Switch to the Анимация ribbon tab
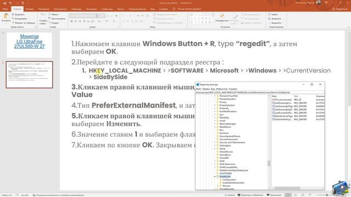The height and width of the screenshot is (197, 351). [x=92, y=9]
